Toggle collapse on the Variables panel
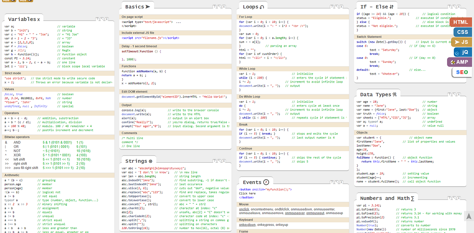 pyautogui.click(x=102, y=19)
